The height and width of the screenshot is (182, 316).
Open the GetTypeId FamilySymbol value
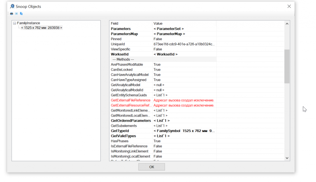(x=184, y=131)
